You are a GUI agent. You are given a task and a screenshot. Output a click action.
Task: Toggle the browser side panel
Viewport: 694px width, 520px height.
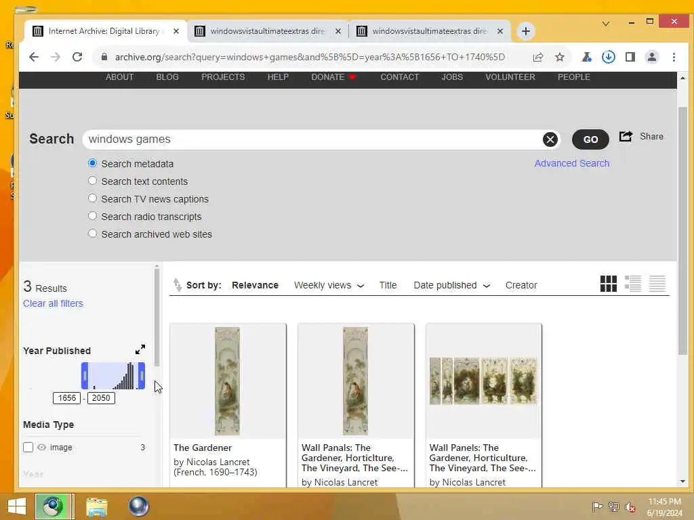click(x=630, y=57)
